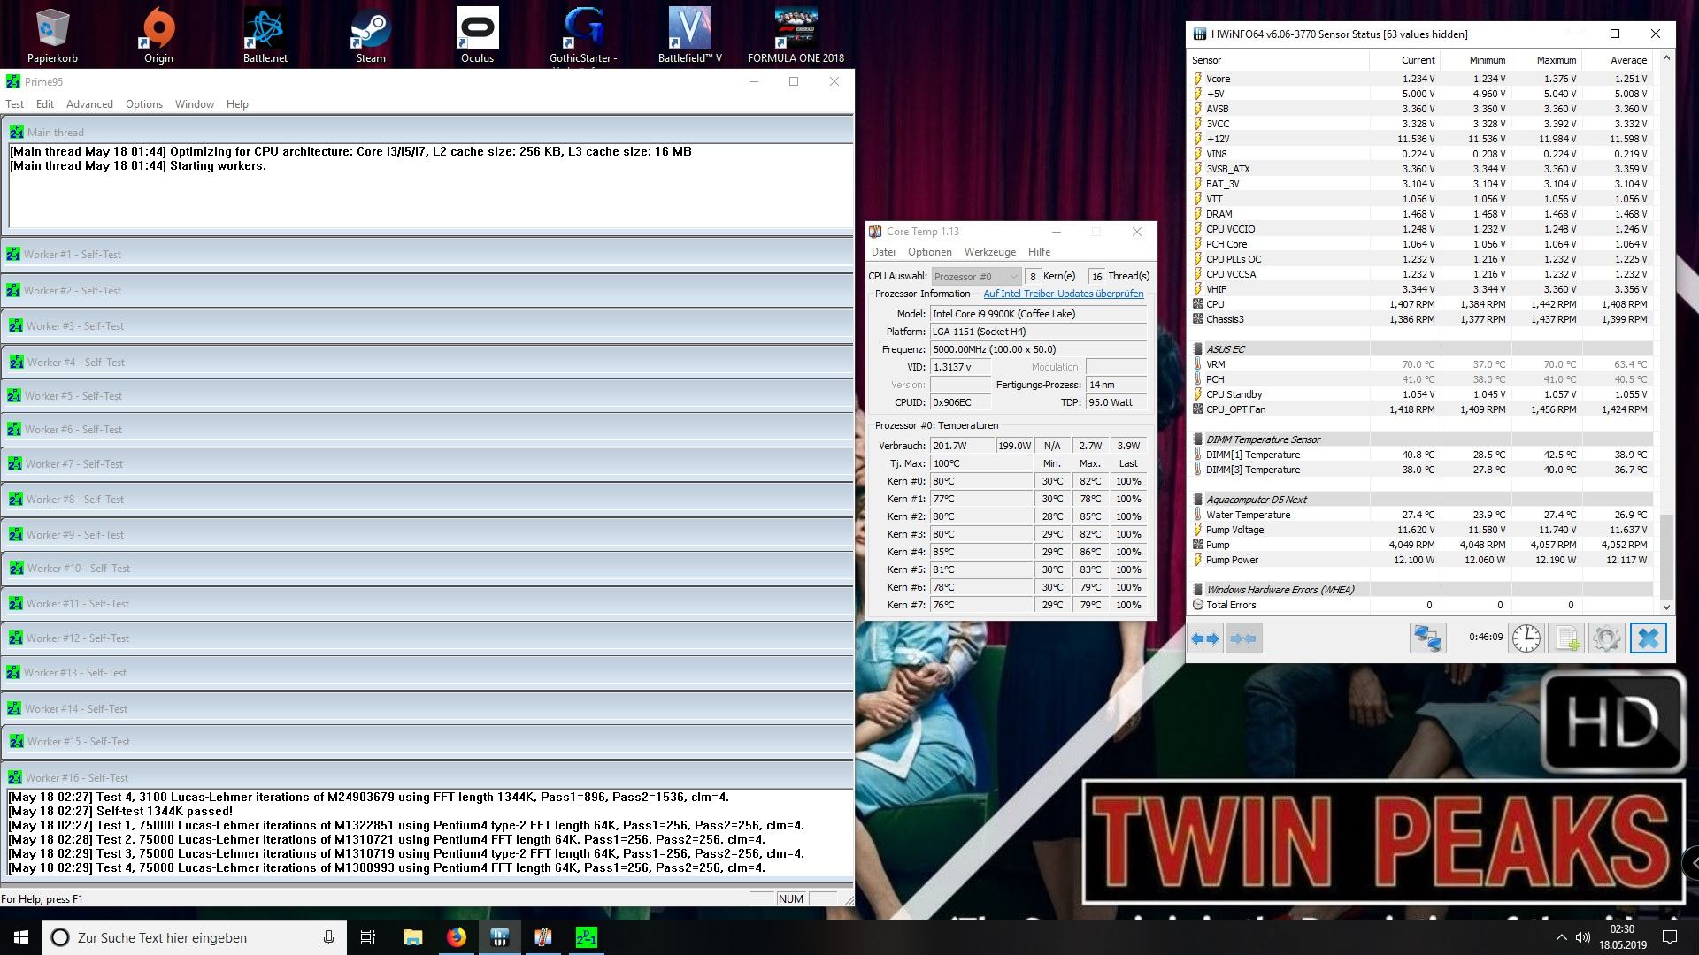Open the Prime95 Window menu
Viewport: 1699px width, 955px height.
coord(195,104)
